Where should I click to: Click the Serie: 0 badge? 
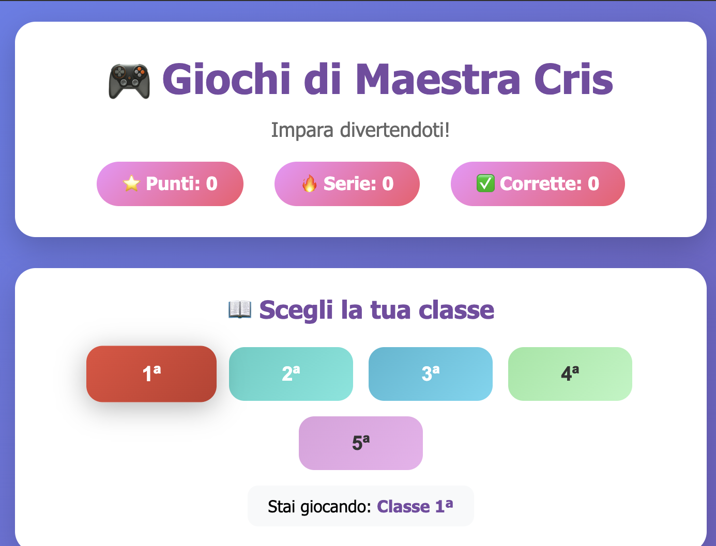(x=347, y=183)
